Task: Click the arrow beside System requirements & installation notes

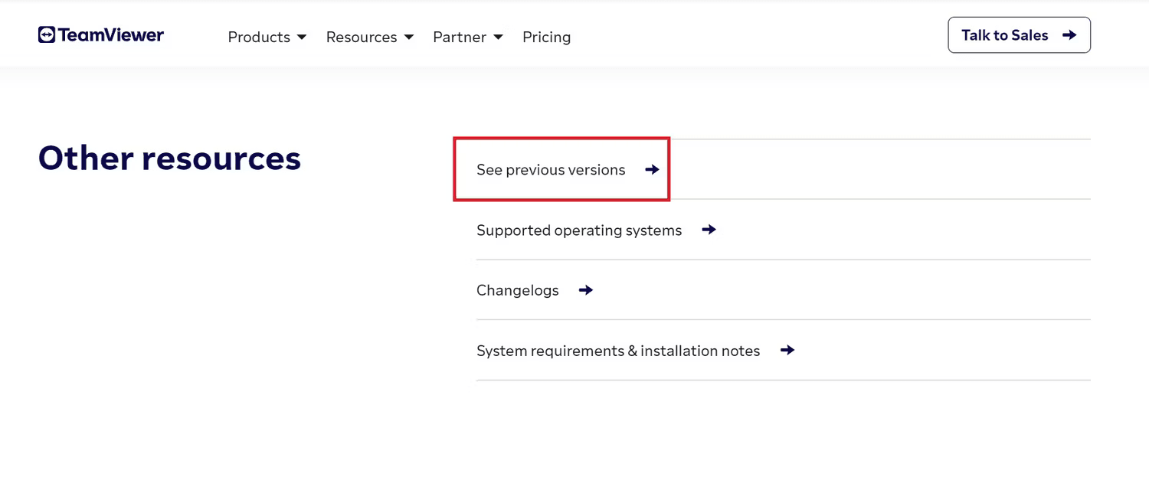Action: [787, 350]
